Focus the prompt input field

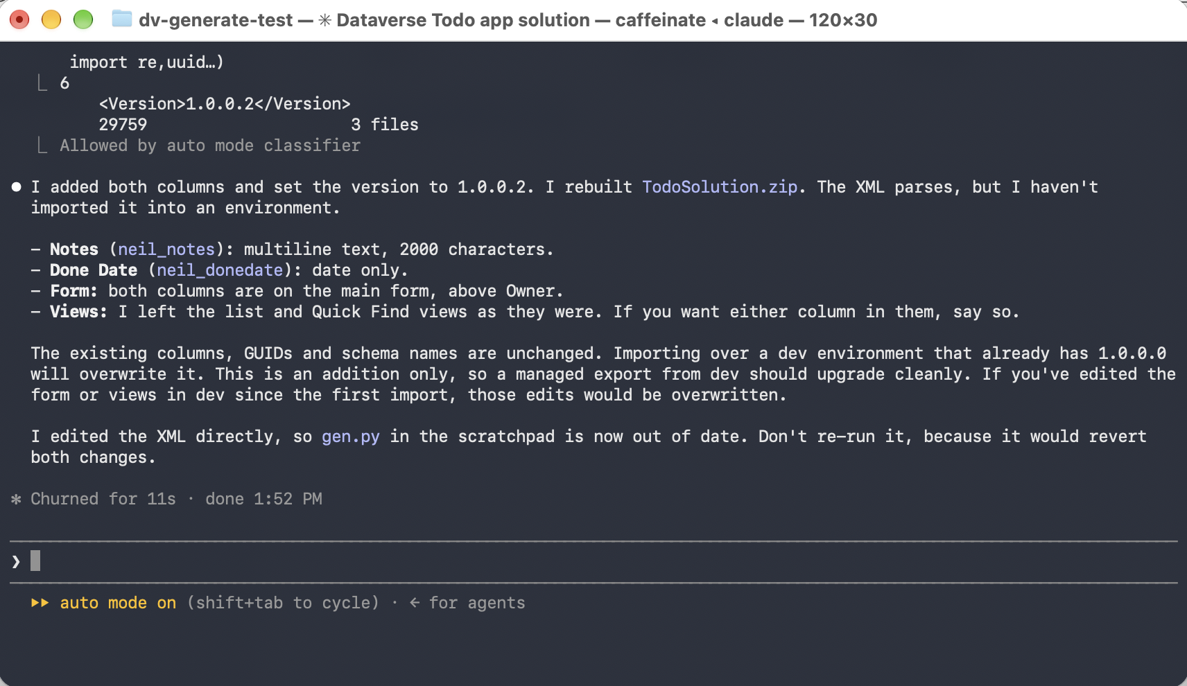(x=593, y=561)
